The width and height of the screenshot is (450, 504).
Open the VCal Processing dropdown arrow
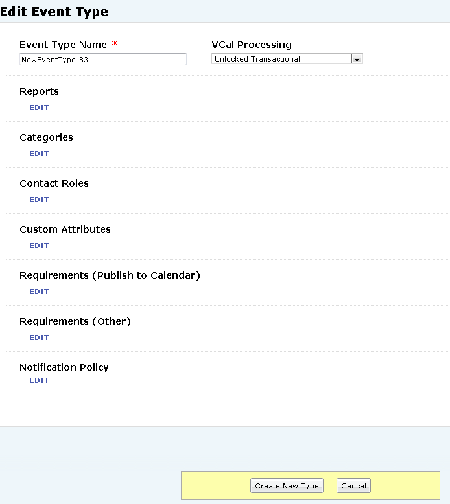357,59
